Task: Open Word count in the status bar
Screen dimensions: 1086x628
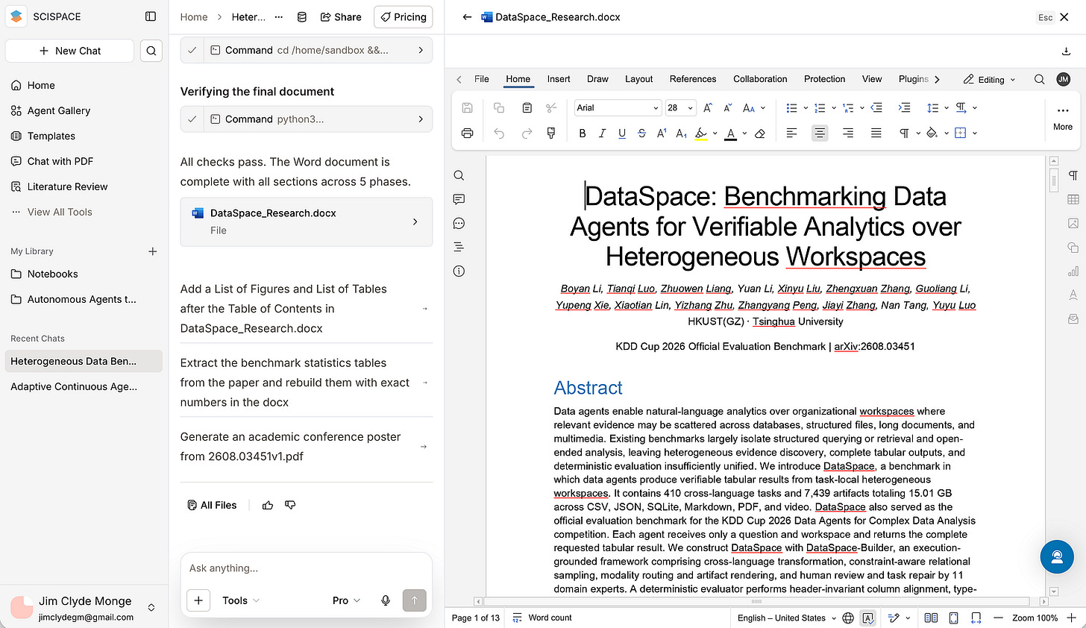Action: coord(542,618)
